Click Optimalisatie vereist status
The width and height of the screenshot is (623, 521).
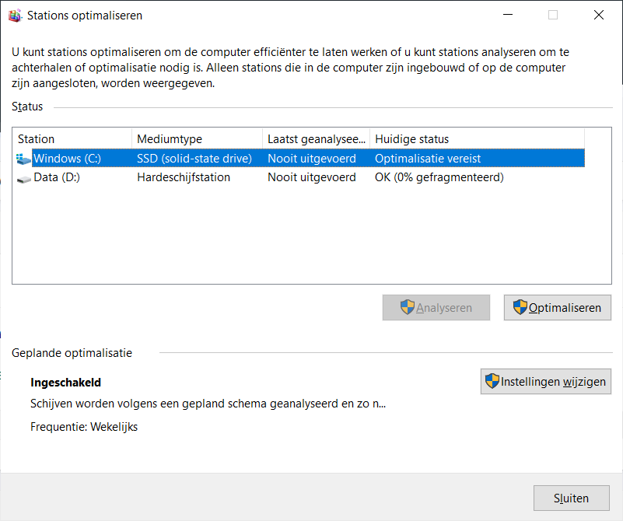(x=428, y=159)
